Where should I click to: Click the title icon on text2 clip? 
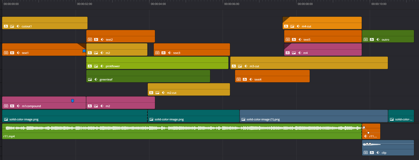(x=90, y=40)
